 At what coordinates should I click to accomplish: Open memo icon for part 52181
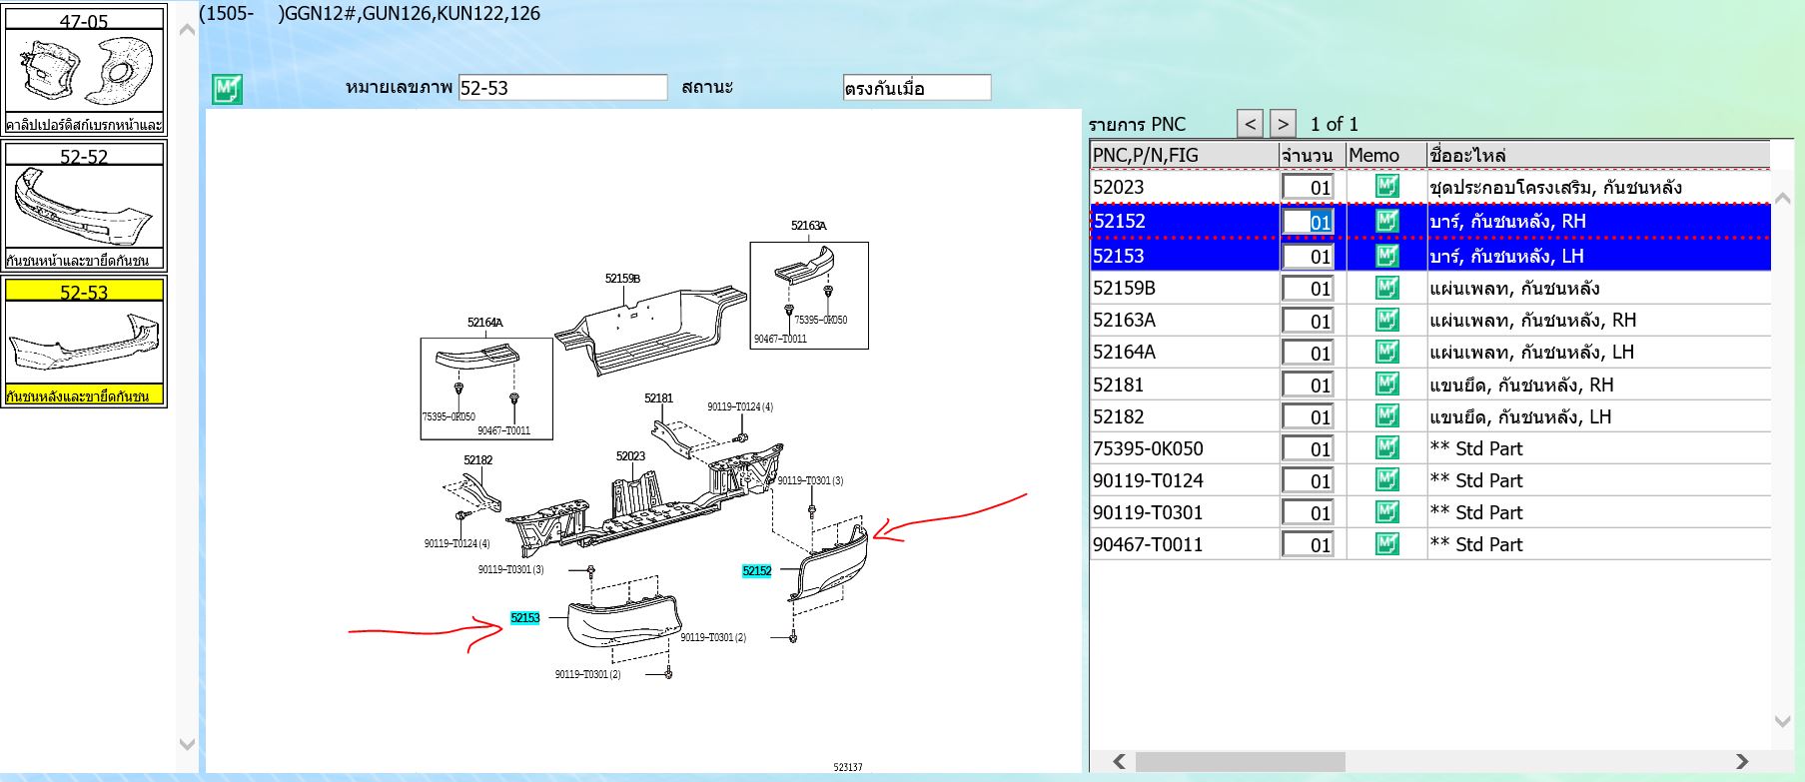1386,385
